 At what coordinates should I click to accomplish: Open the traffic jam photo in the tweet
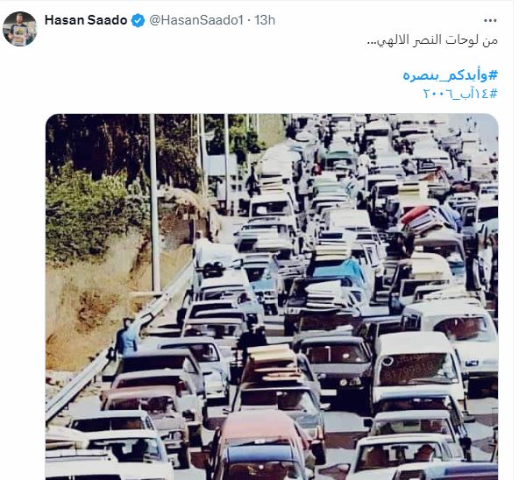[x=272, y=296]
